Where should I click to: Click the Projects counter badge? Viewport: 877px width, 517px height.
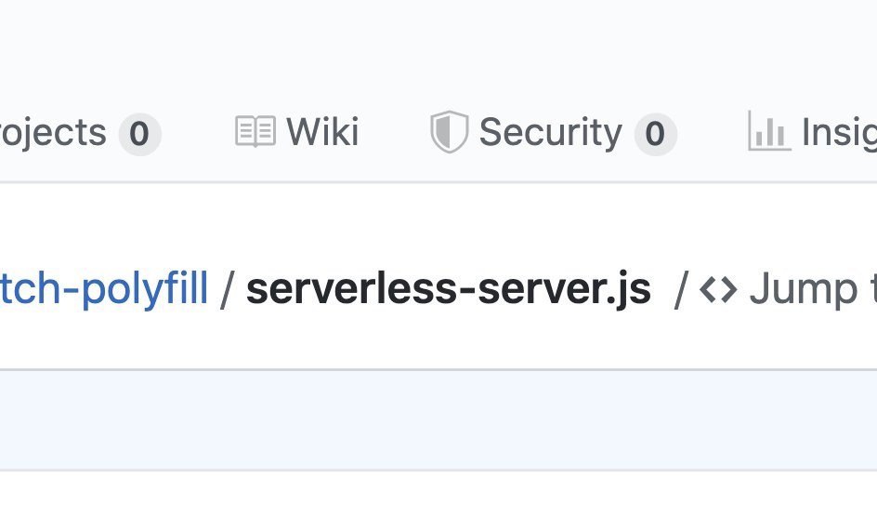pyautogui.click(x=139, y=134)
